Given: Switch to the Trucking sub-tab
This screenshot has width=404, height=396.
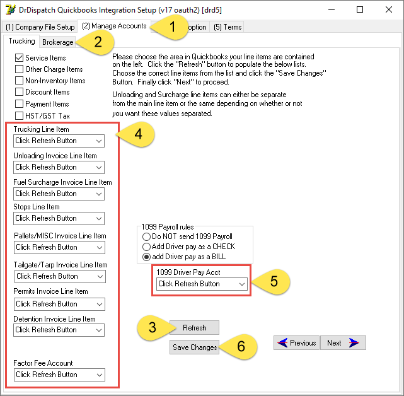Looking at the screenshot, I should (x=21, y=41).
